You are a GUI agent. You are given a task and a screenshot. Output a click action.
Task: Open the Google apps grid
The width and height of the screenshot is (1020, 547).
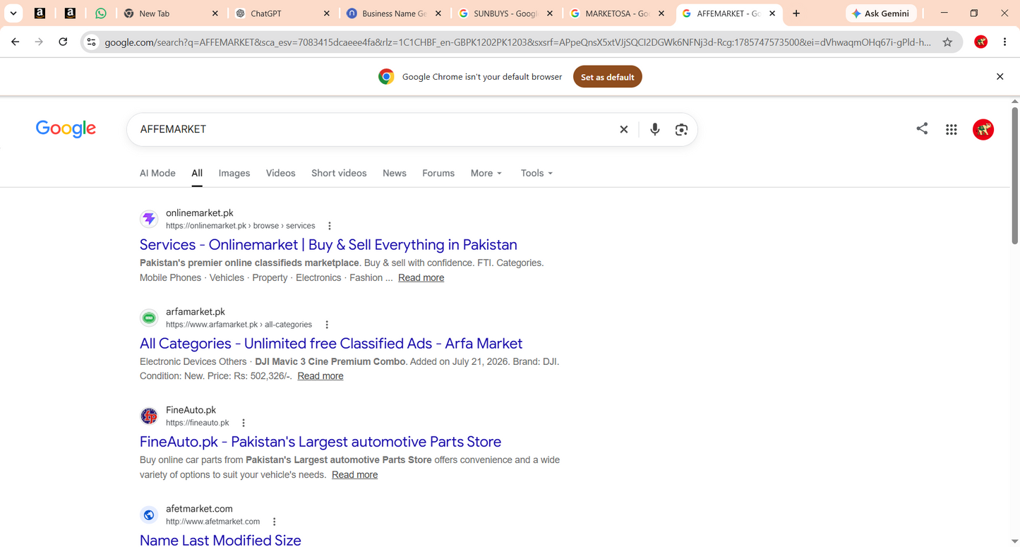click(952, 129)
